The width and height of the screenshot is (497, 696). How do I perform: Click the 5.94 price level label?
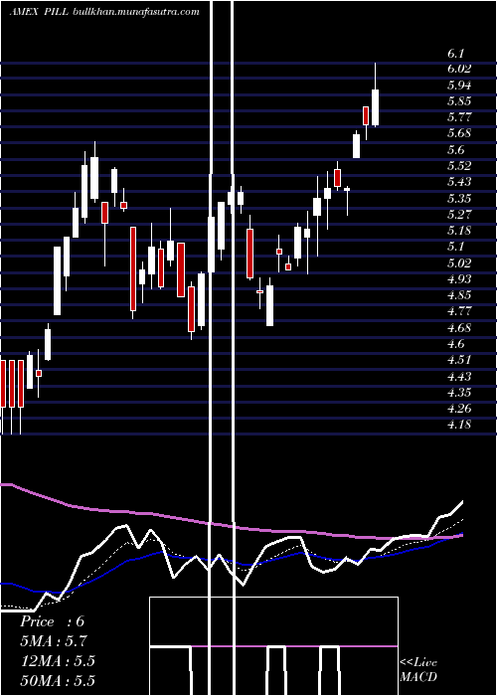click(459, 85)
